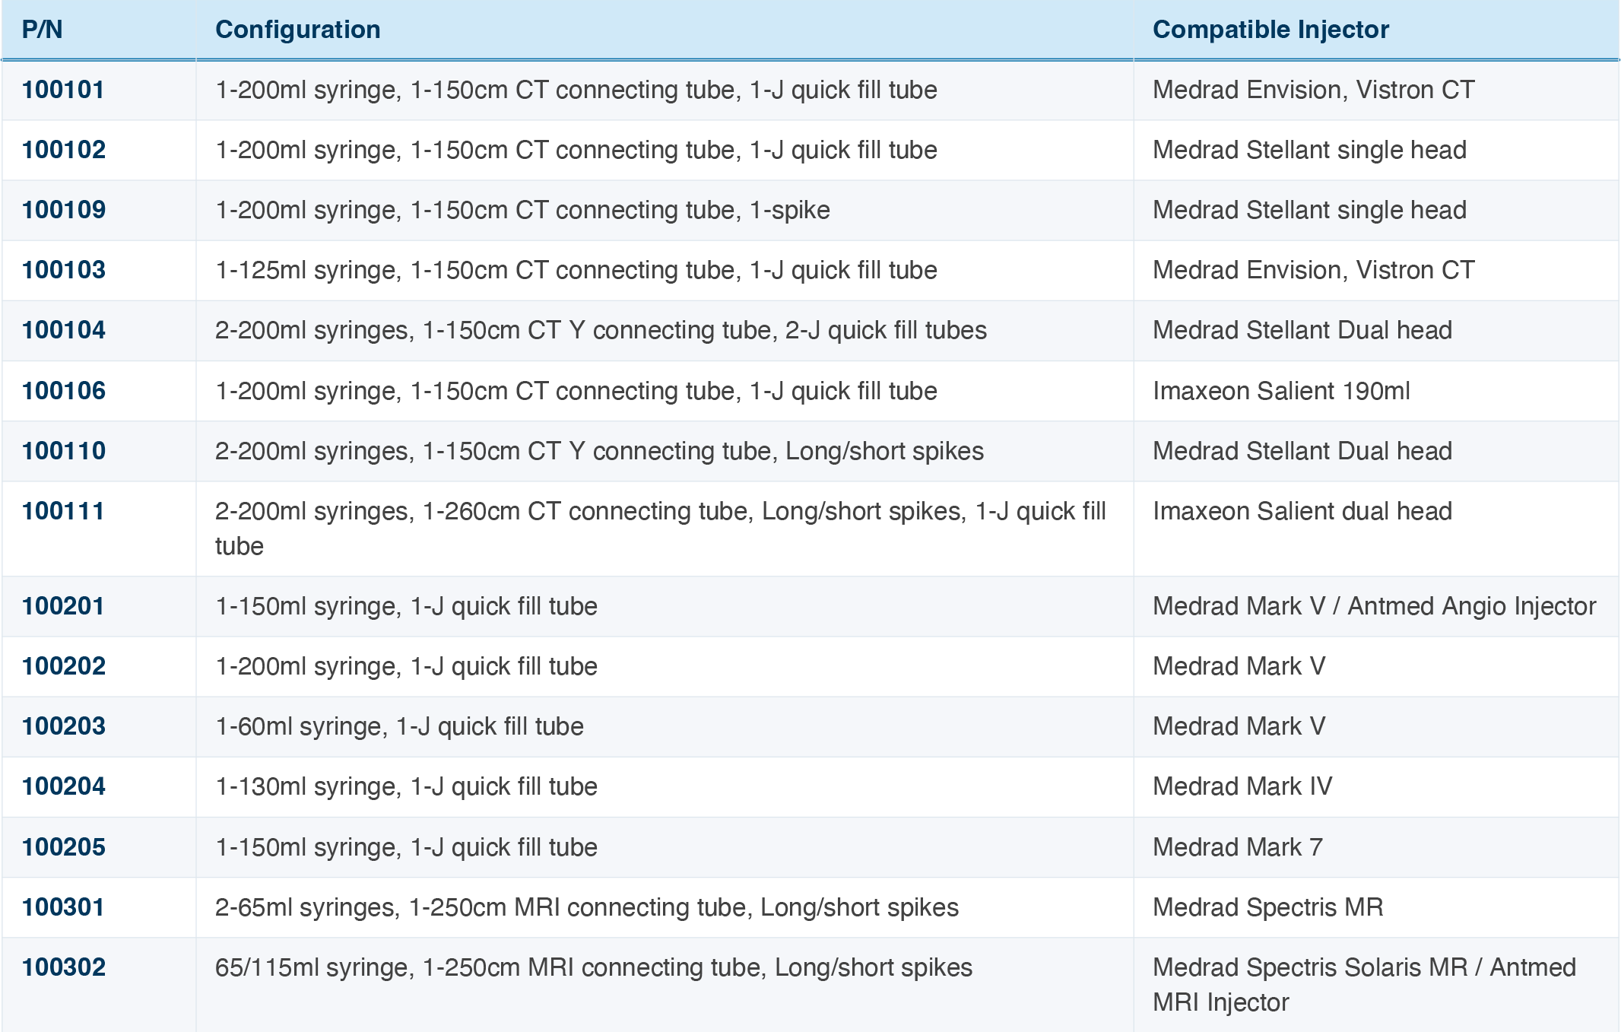This screenshot has width=1621, height=1032.
Task: Click the configuration text in row 100110
Action: (599, 451)
